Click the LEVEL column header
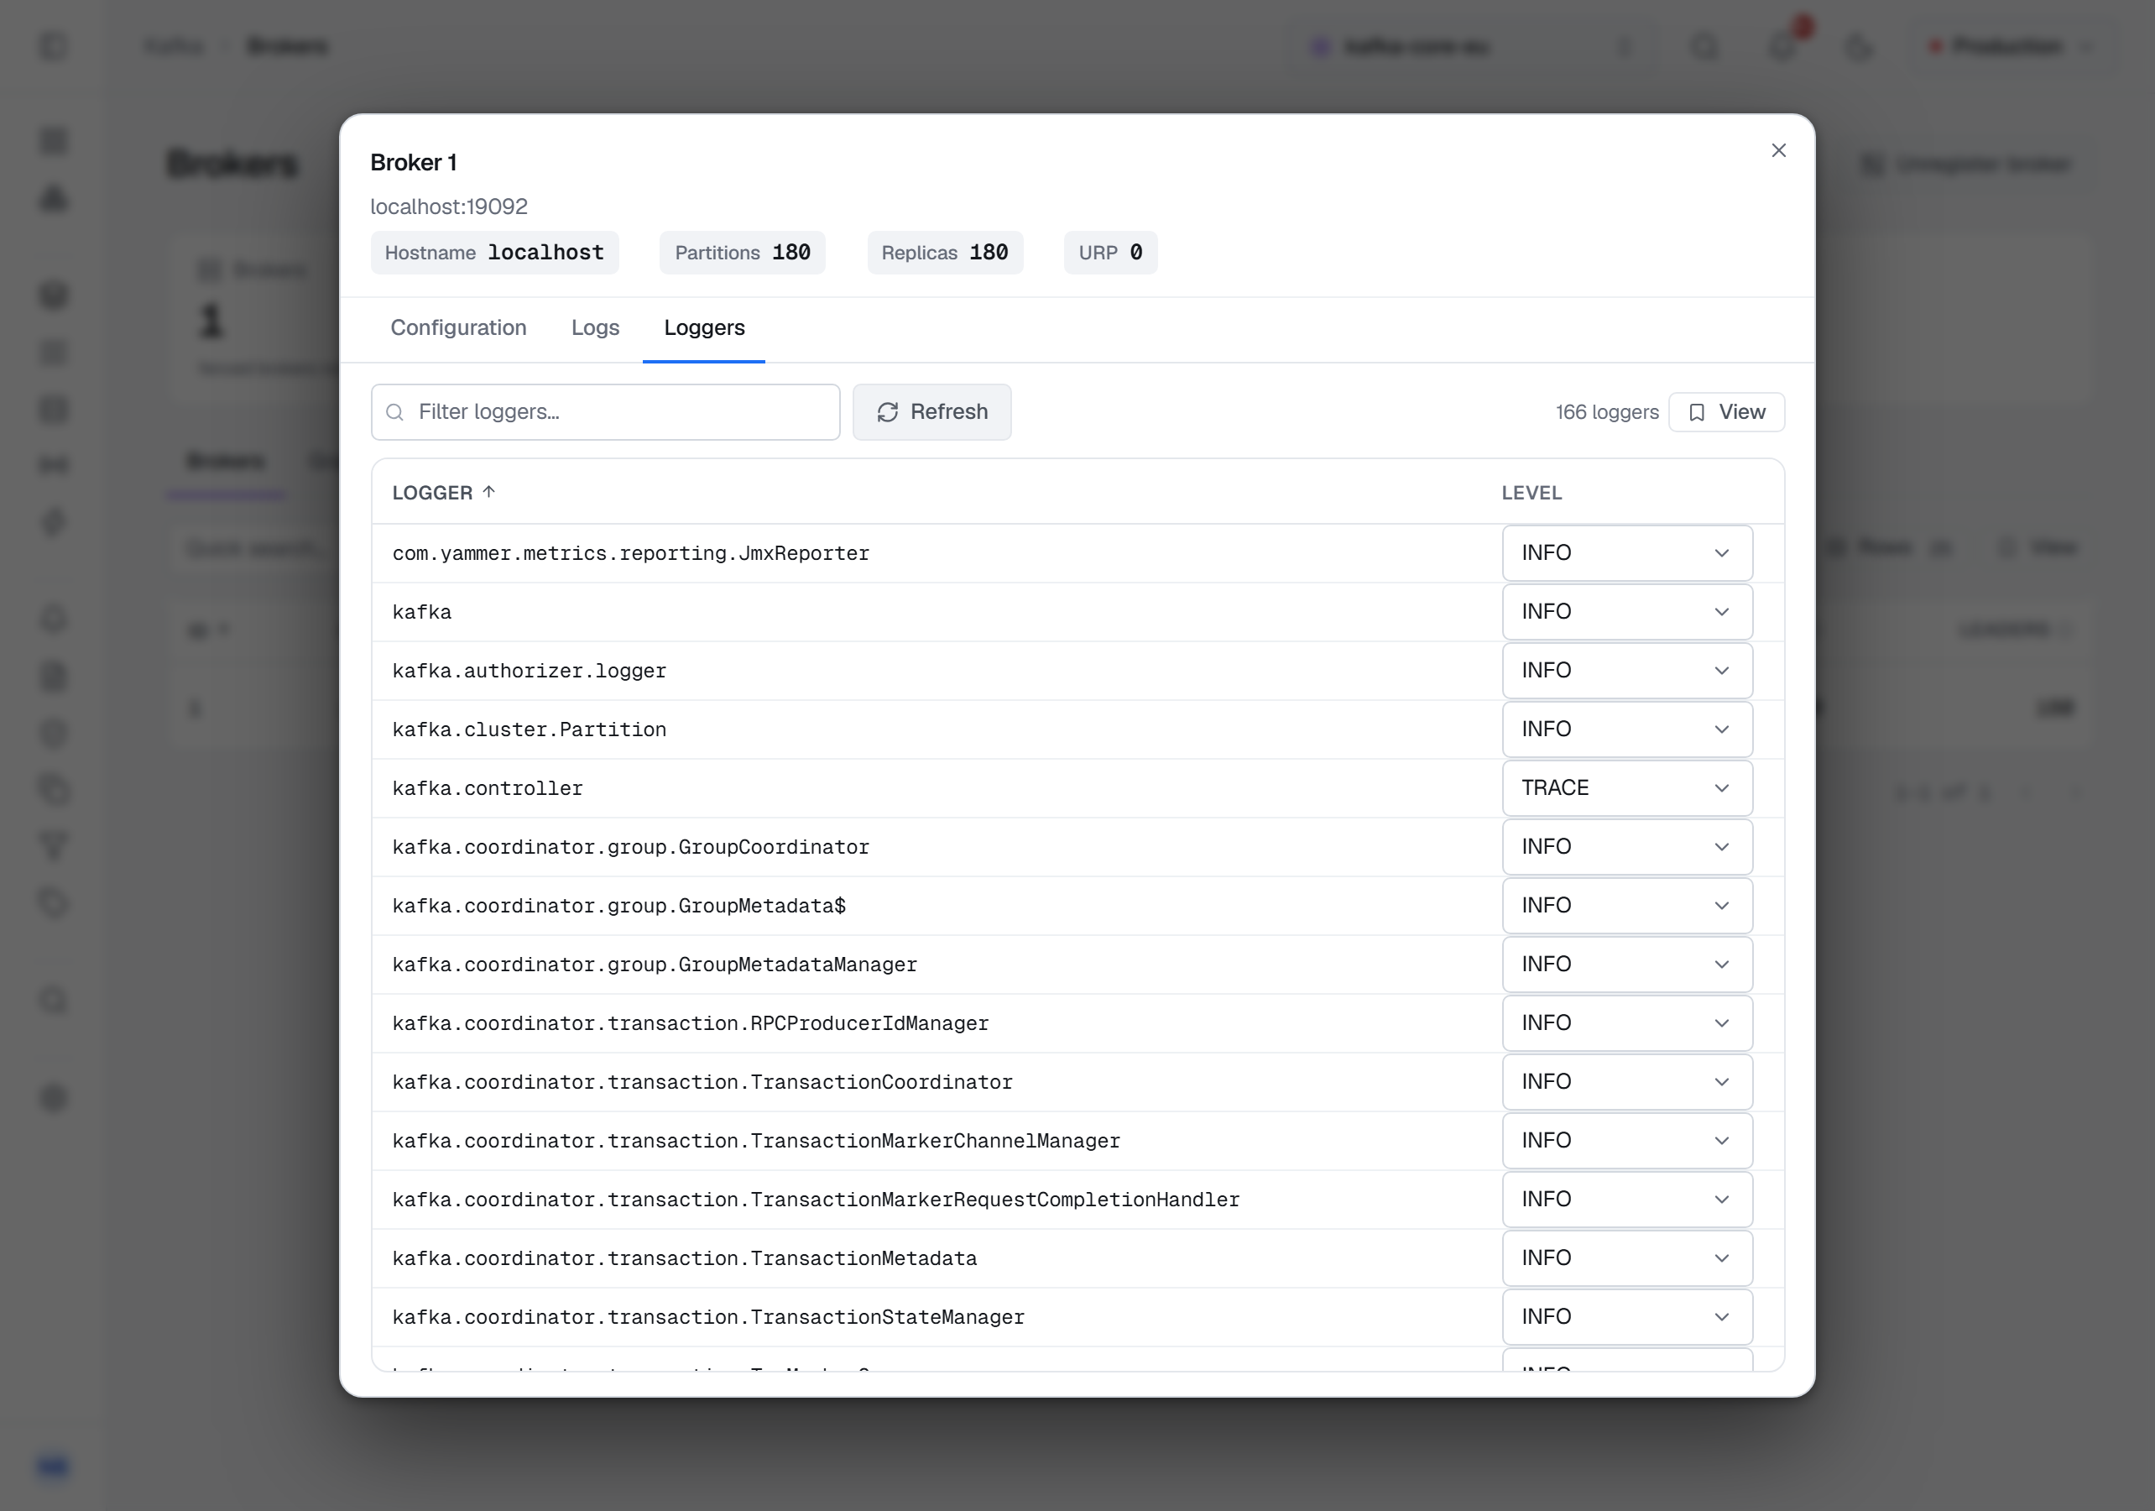 click(x=1531, y=493)
